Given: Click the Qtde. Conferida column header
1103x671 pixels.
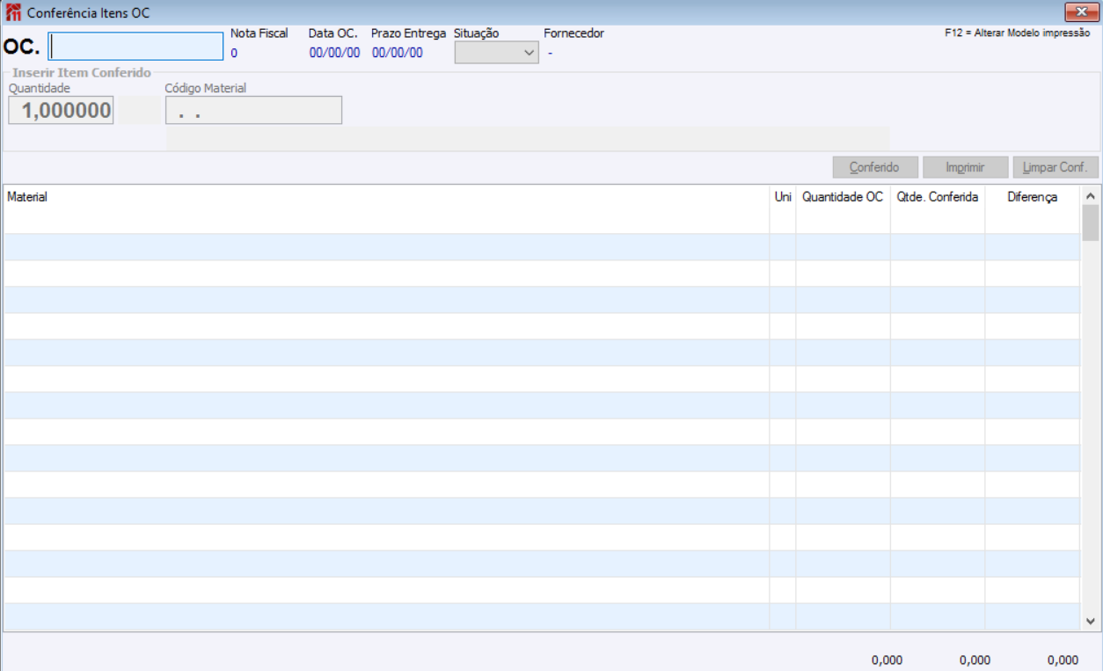Looking at the screenshot, I should point(938,197).
